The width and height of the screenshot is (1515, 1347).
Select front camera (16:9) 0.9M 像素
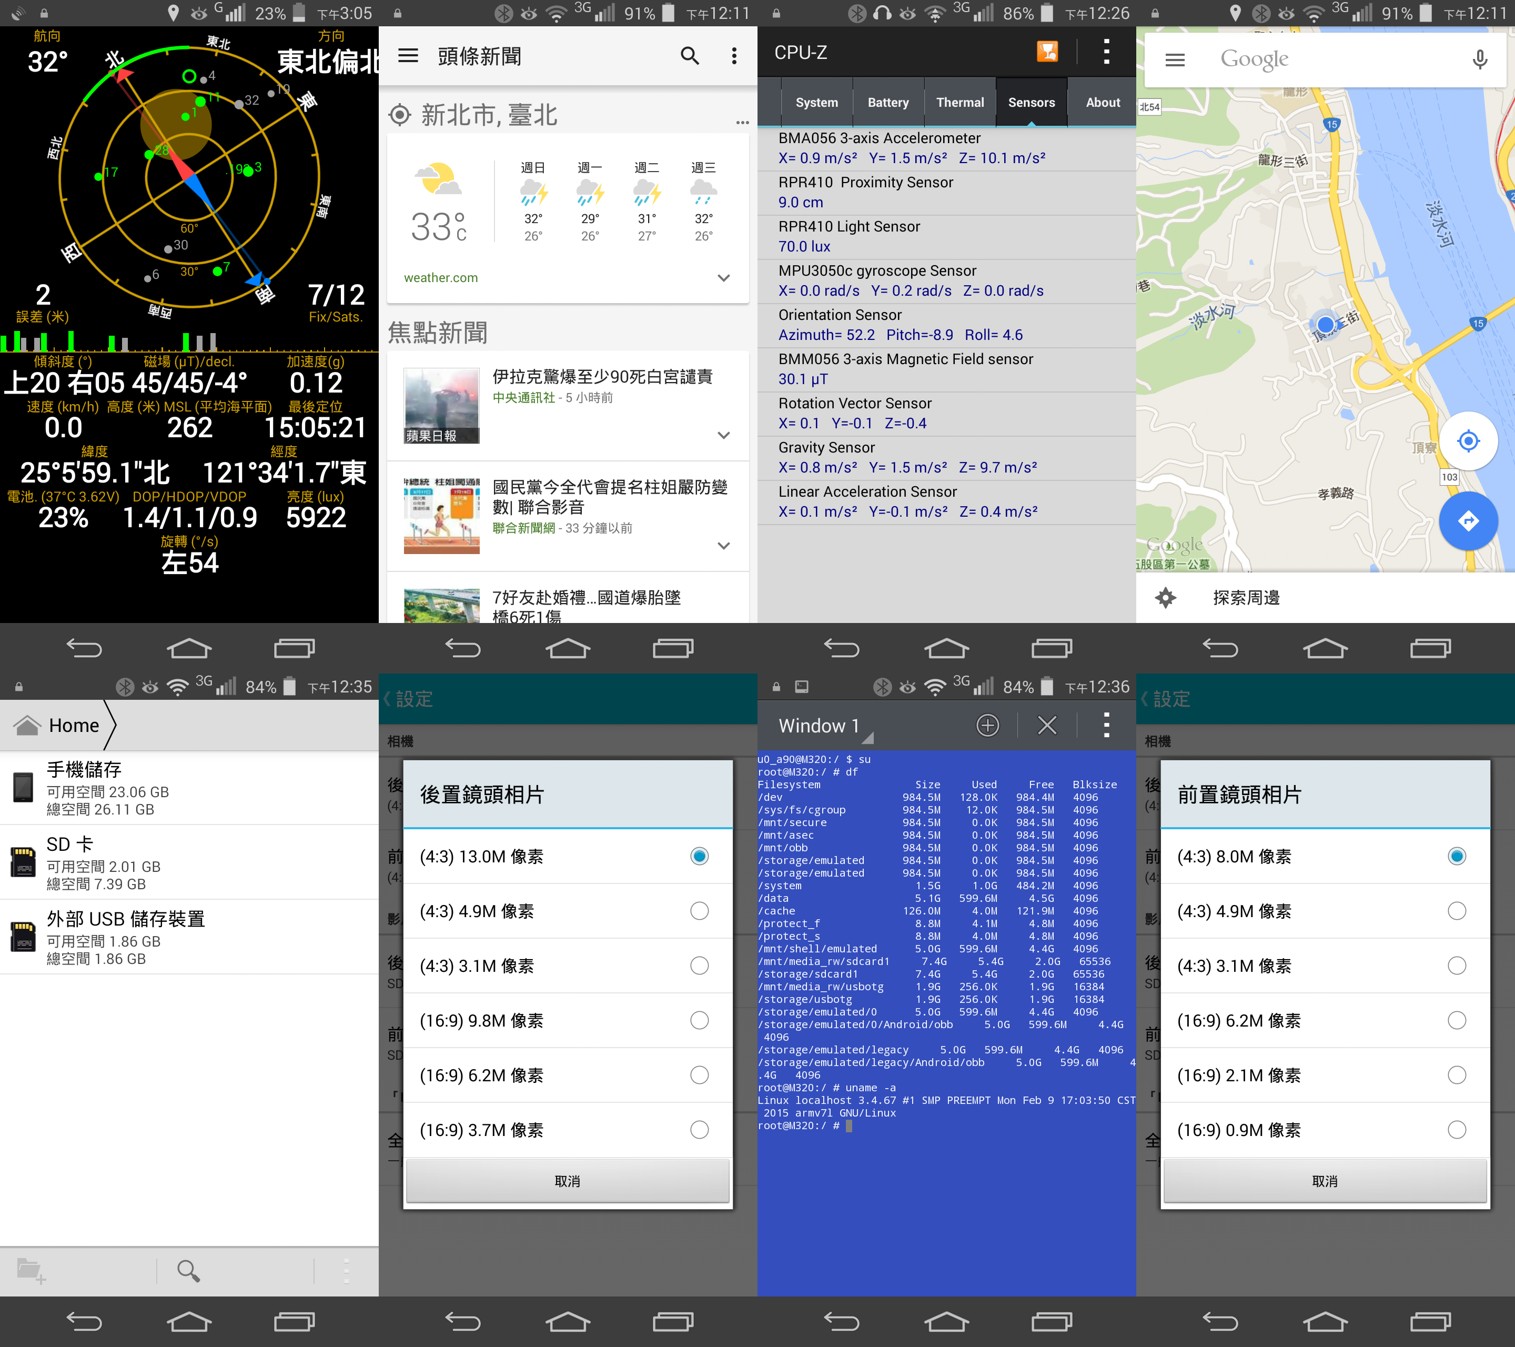click(x=1325, y=1130)
